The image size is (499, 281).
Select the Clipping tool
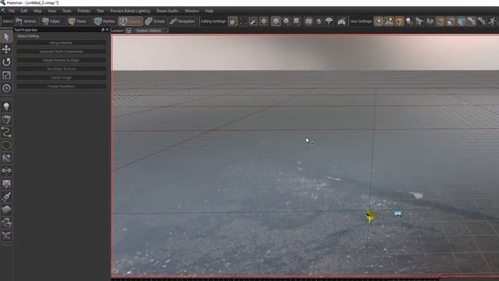click(6, 158)
